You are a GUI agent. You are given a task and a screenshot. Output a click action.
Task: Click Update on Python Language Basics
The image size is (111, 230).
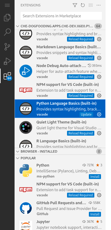click(x=86, y=114)
